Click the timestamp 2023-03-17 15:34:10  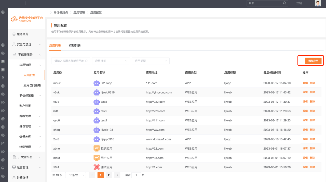pos(277,83)
